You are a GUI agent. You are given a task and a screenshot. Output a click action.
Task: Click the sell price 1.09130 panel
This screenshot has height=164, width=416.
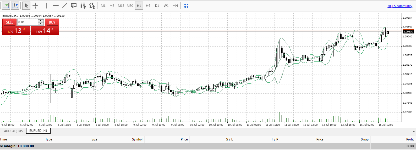click(x=16, y=31)
